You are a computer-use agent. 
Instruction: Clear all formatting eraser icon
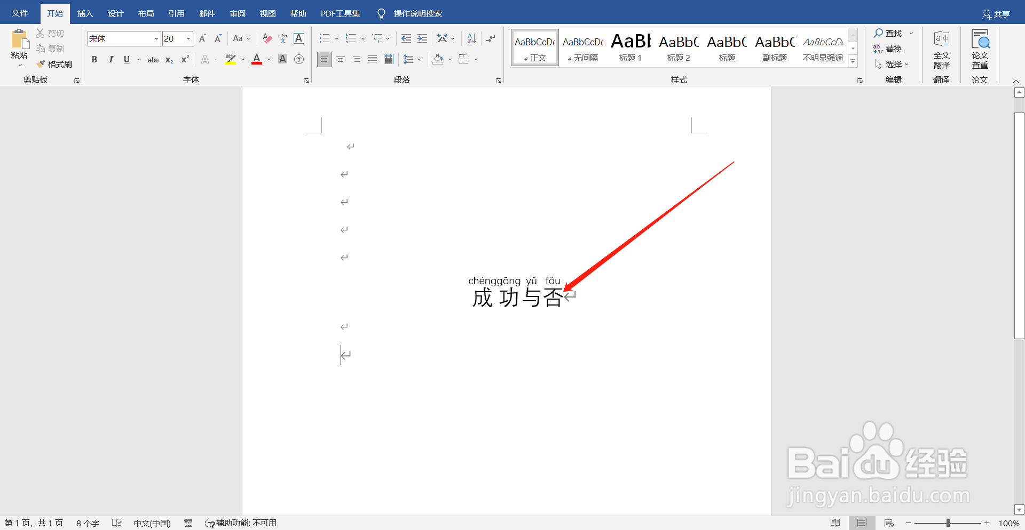click(x=267, y=38)
